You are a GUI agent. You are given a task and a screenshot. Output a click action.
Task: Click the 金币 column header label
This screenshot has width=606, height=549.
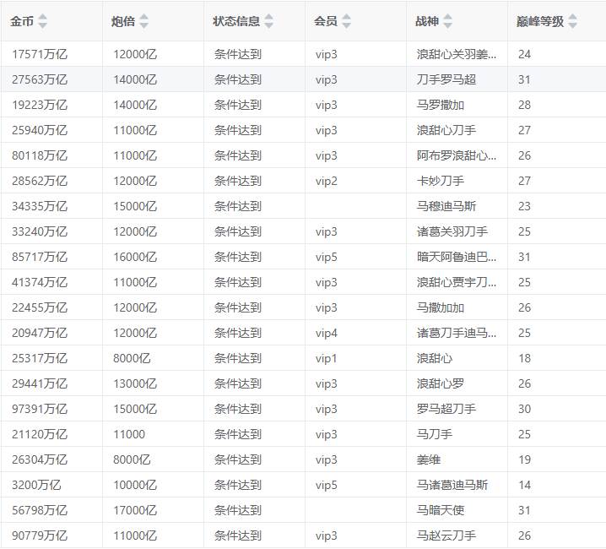[22, 21]
